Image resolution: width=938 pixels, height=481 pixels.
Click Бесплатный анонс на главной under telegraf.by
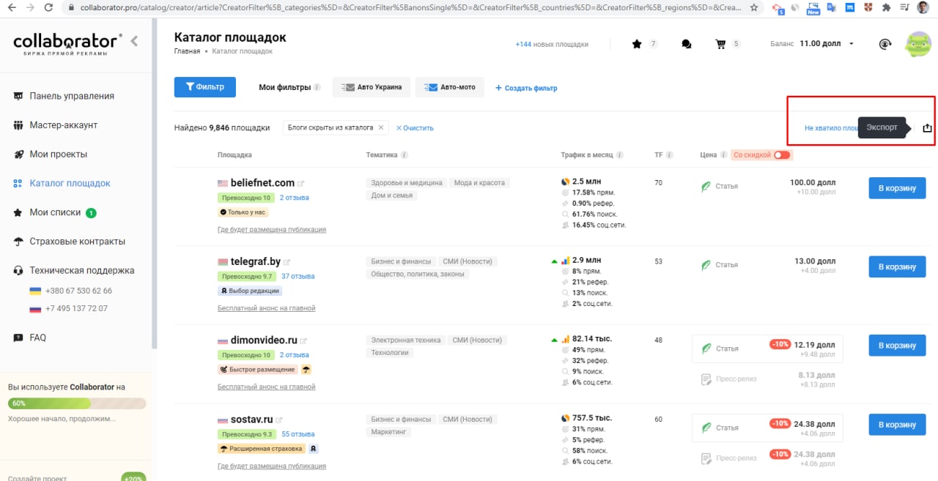(267, 308)
